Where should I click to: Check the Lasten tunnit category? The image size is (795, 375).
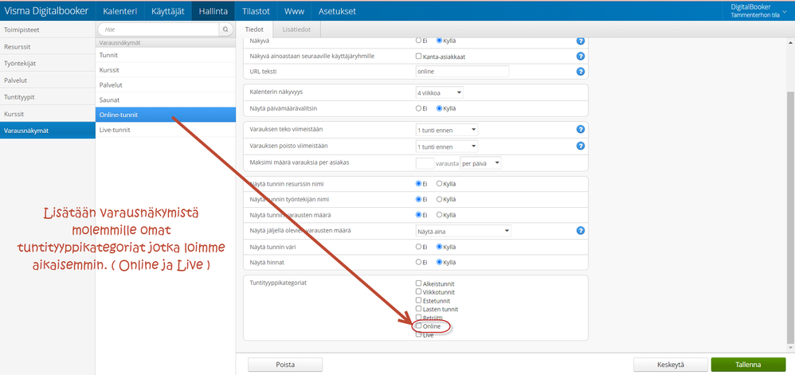418,308
